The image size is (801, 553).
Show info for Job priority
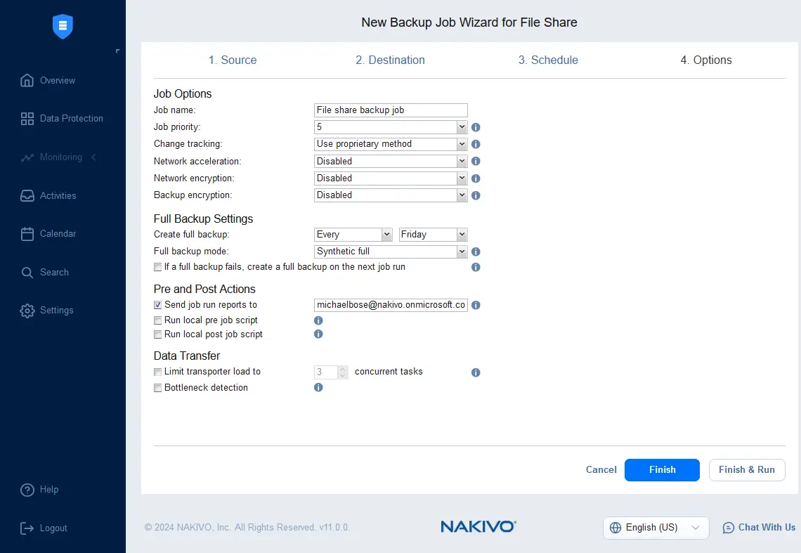click(x=476, y=127)
